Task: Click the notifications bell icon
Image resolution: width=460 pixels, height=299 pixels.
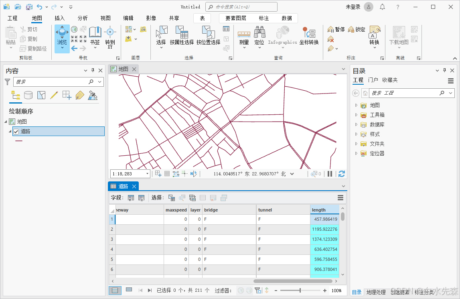Action: click(x=382, y=7)
